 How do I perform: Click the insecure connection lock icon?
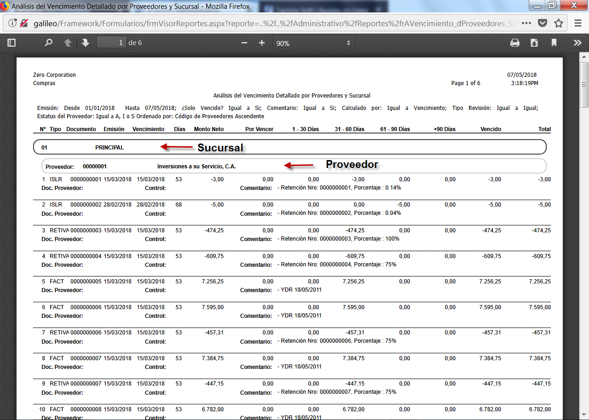(24, 23)
